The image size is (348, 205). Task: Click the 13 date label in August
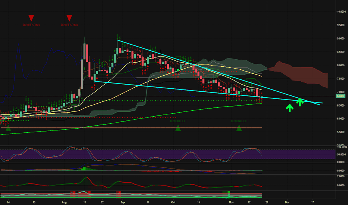(x=84, y=202)
